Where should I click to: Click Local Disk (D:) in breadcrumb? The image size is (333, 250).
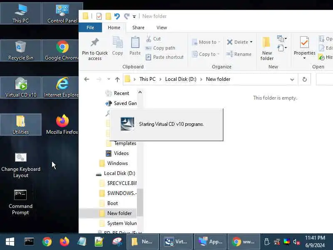181,79
